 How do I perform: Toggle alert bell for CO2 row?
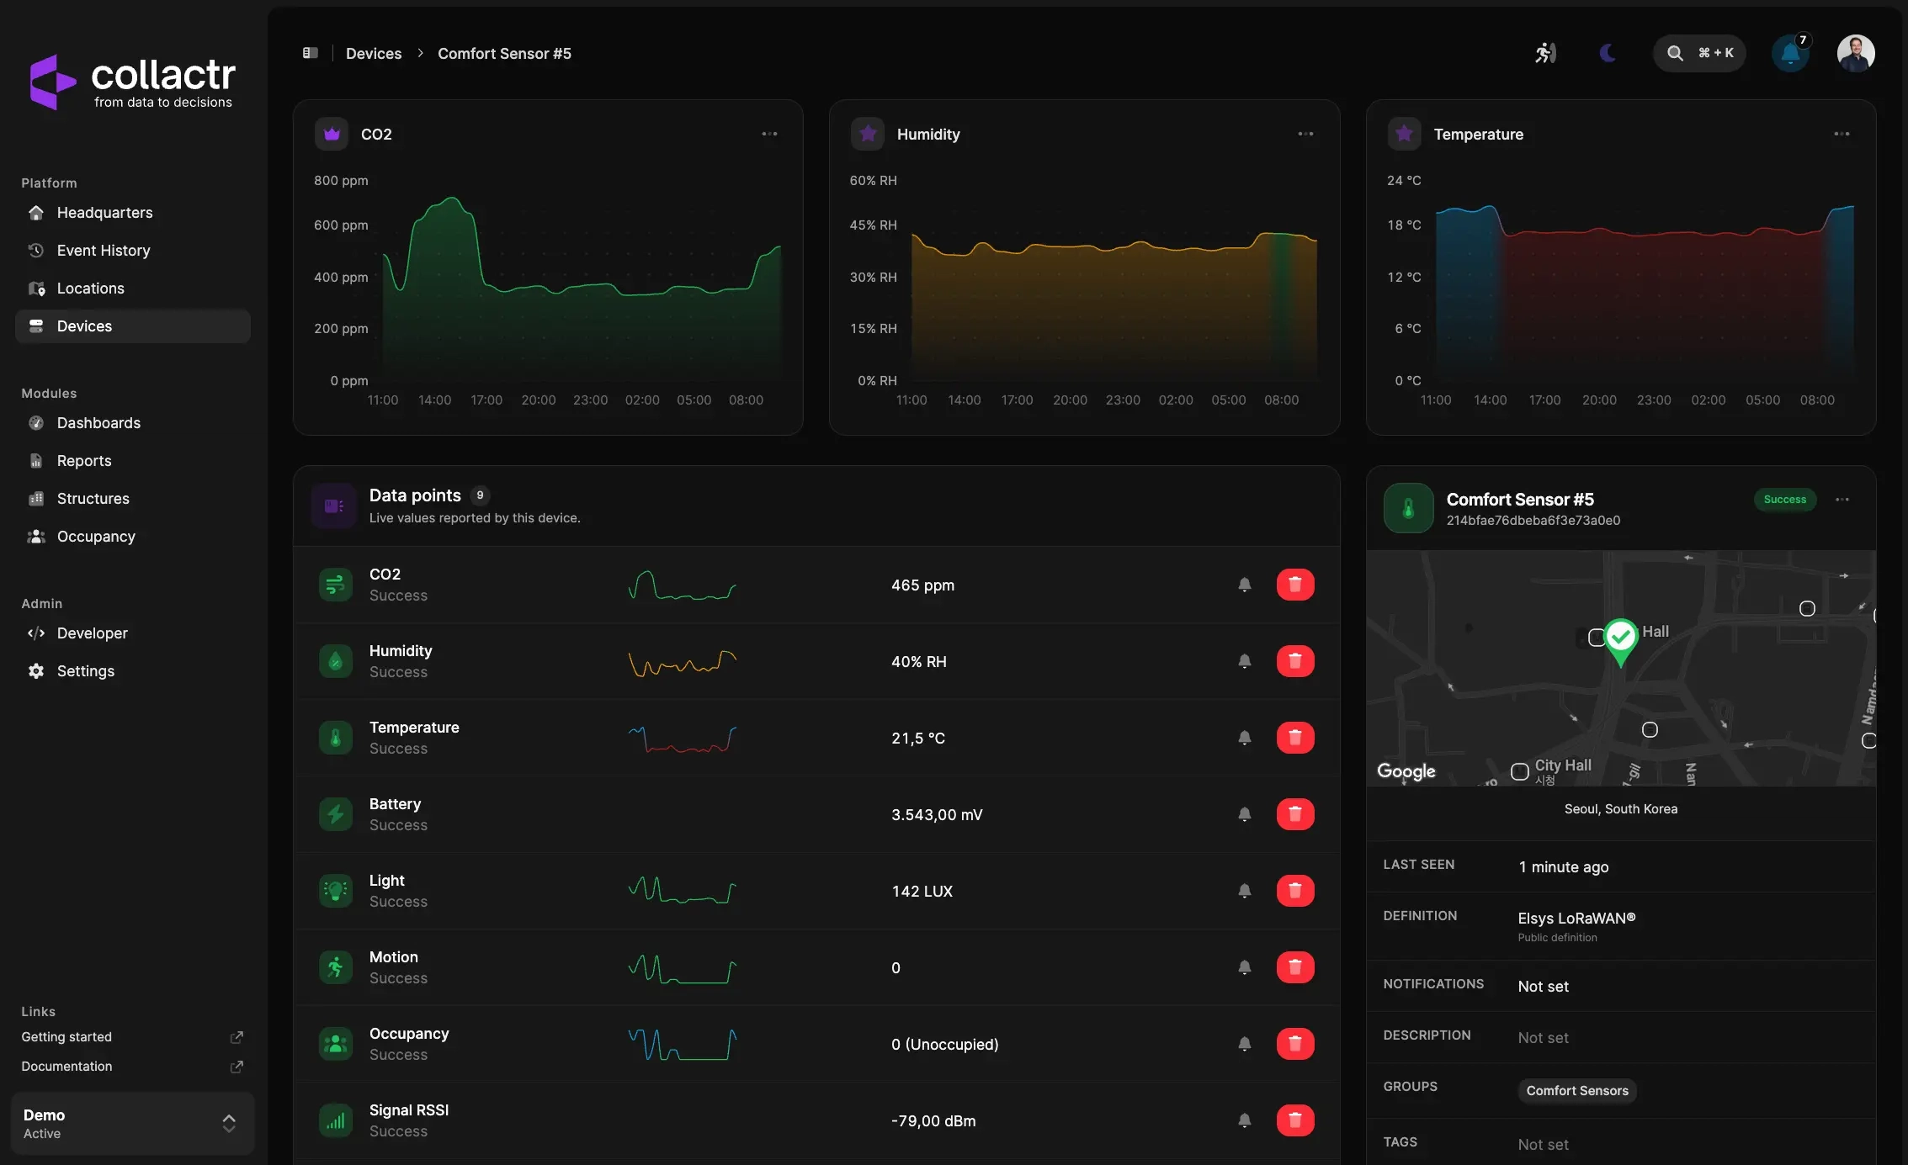pyautogui.click(x=1245, y=585)
